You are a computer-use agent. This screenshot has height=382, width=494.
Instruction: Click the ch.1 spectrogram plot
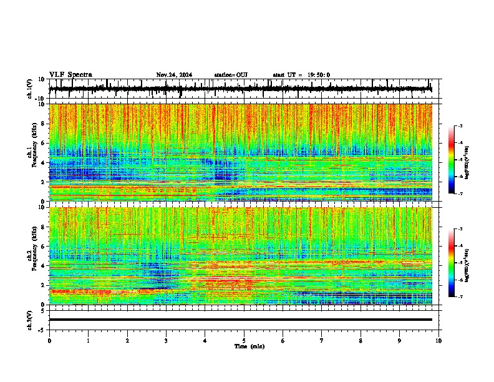(x=241, y=152)
